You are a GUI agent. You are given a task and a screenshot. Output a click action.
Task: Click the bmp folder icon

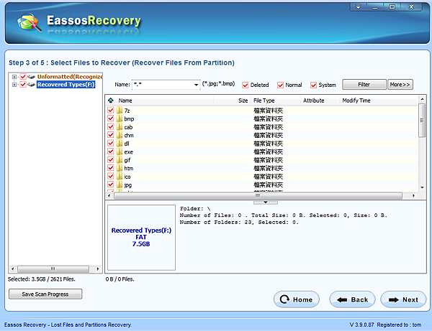(120, 118)
